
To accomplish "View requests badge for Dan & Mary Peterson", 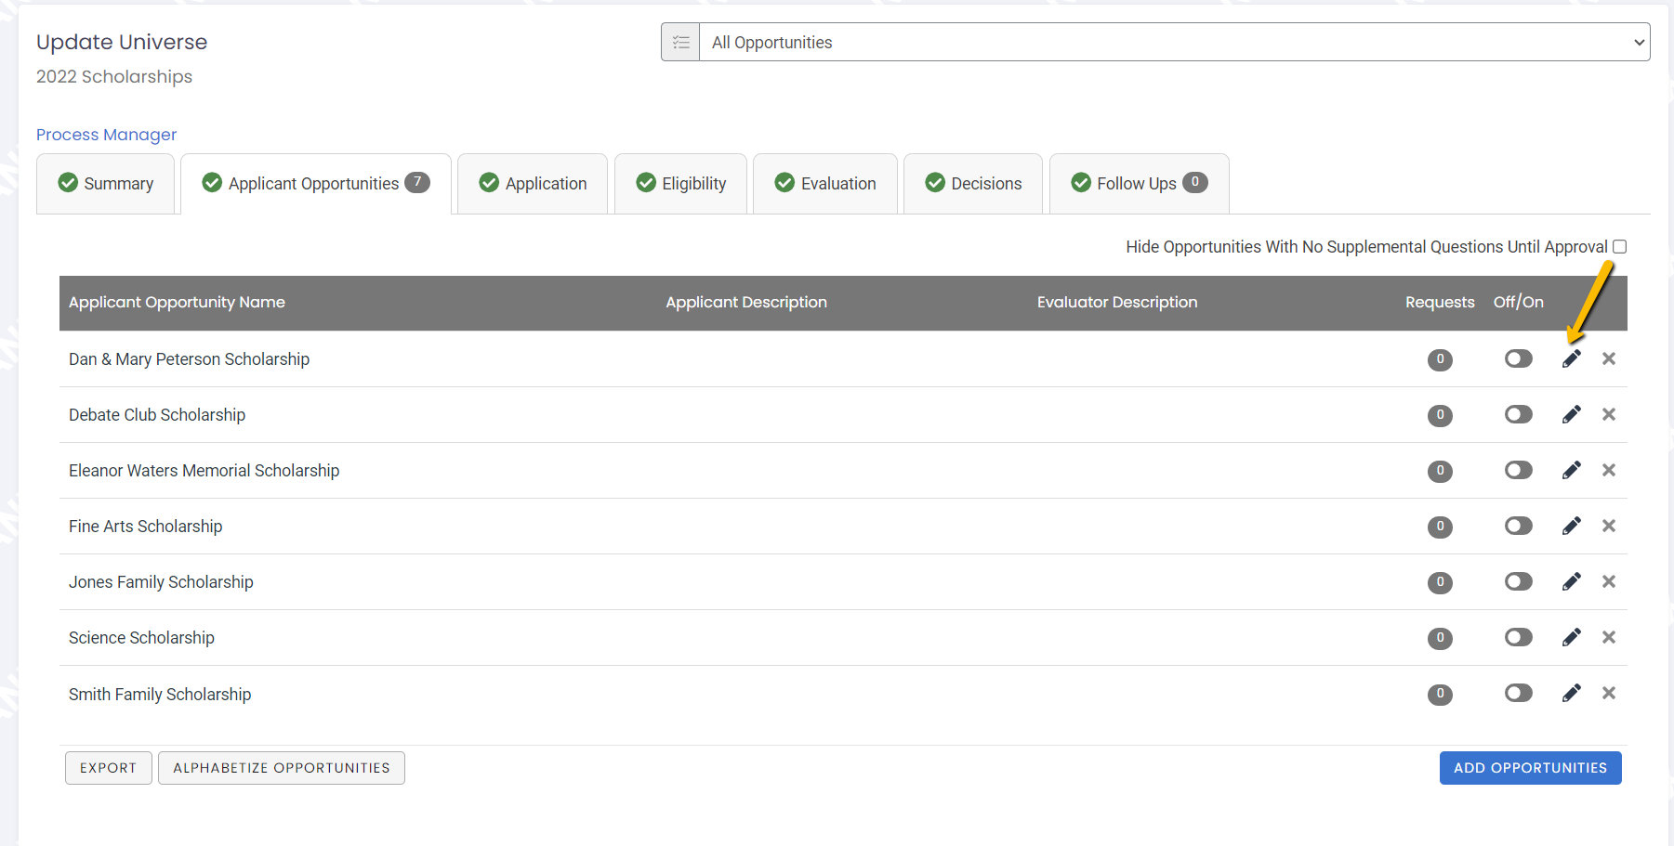I will [1440, 359].
